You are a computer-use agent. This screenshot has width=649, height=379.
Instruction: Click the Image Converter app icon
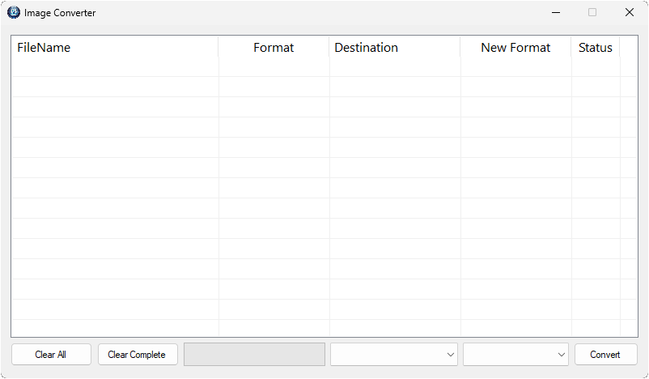click(13, 12)
